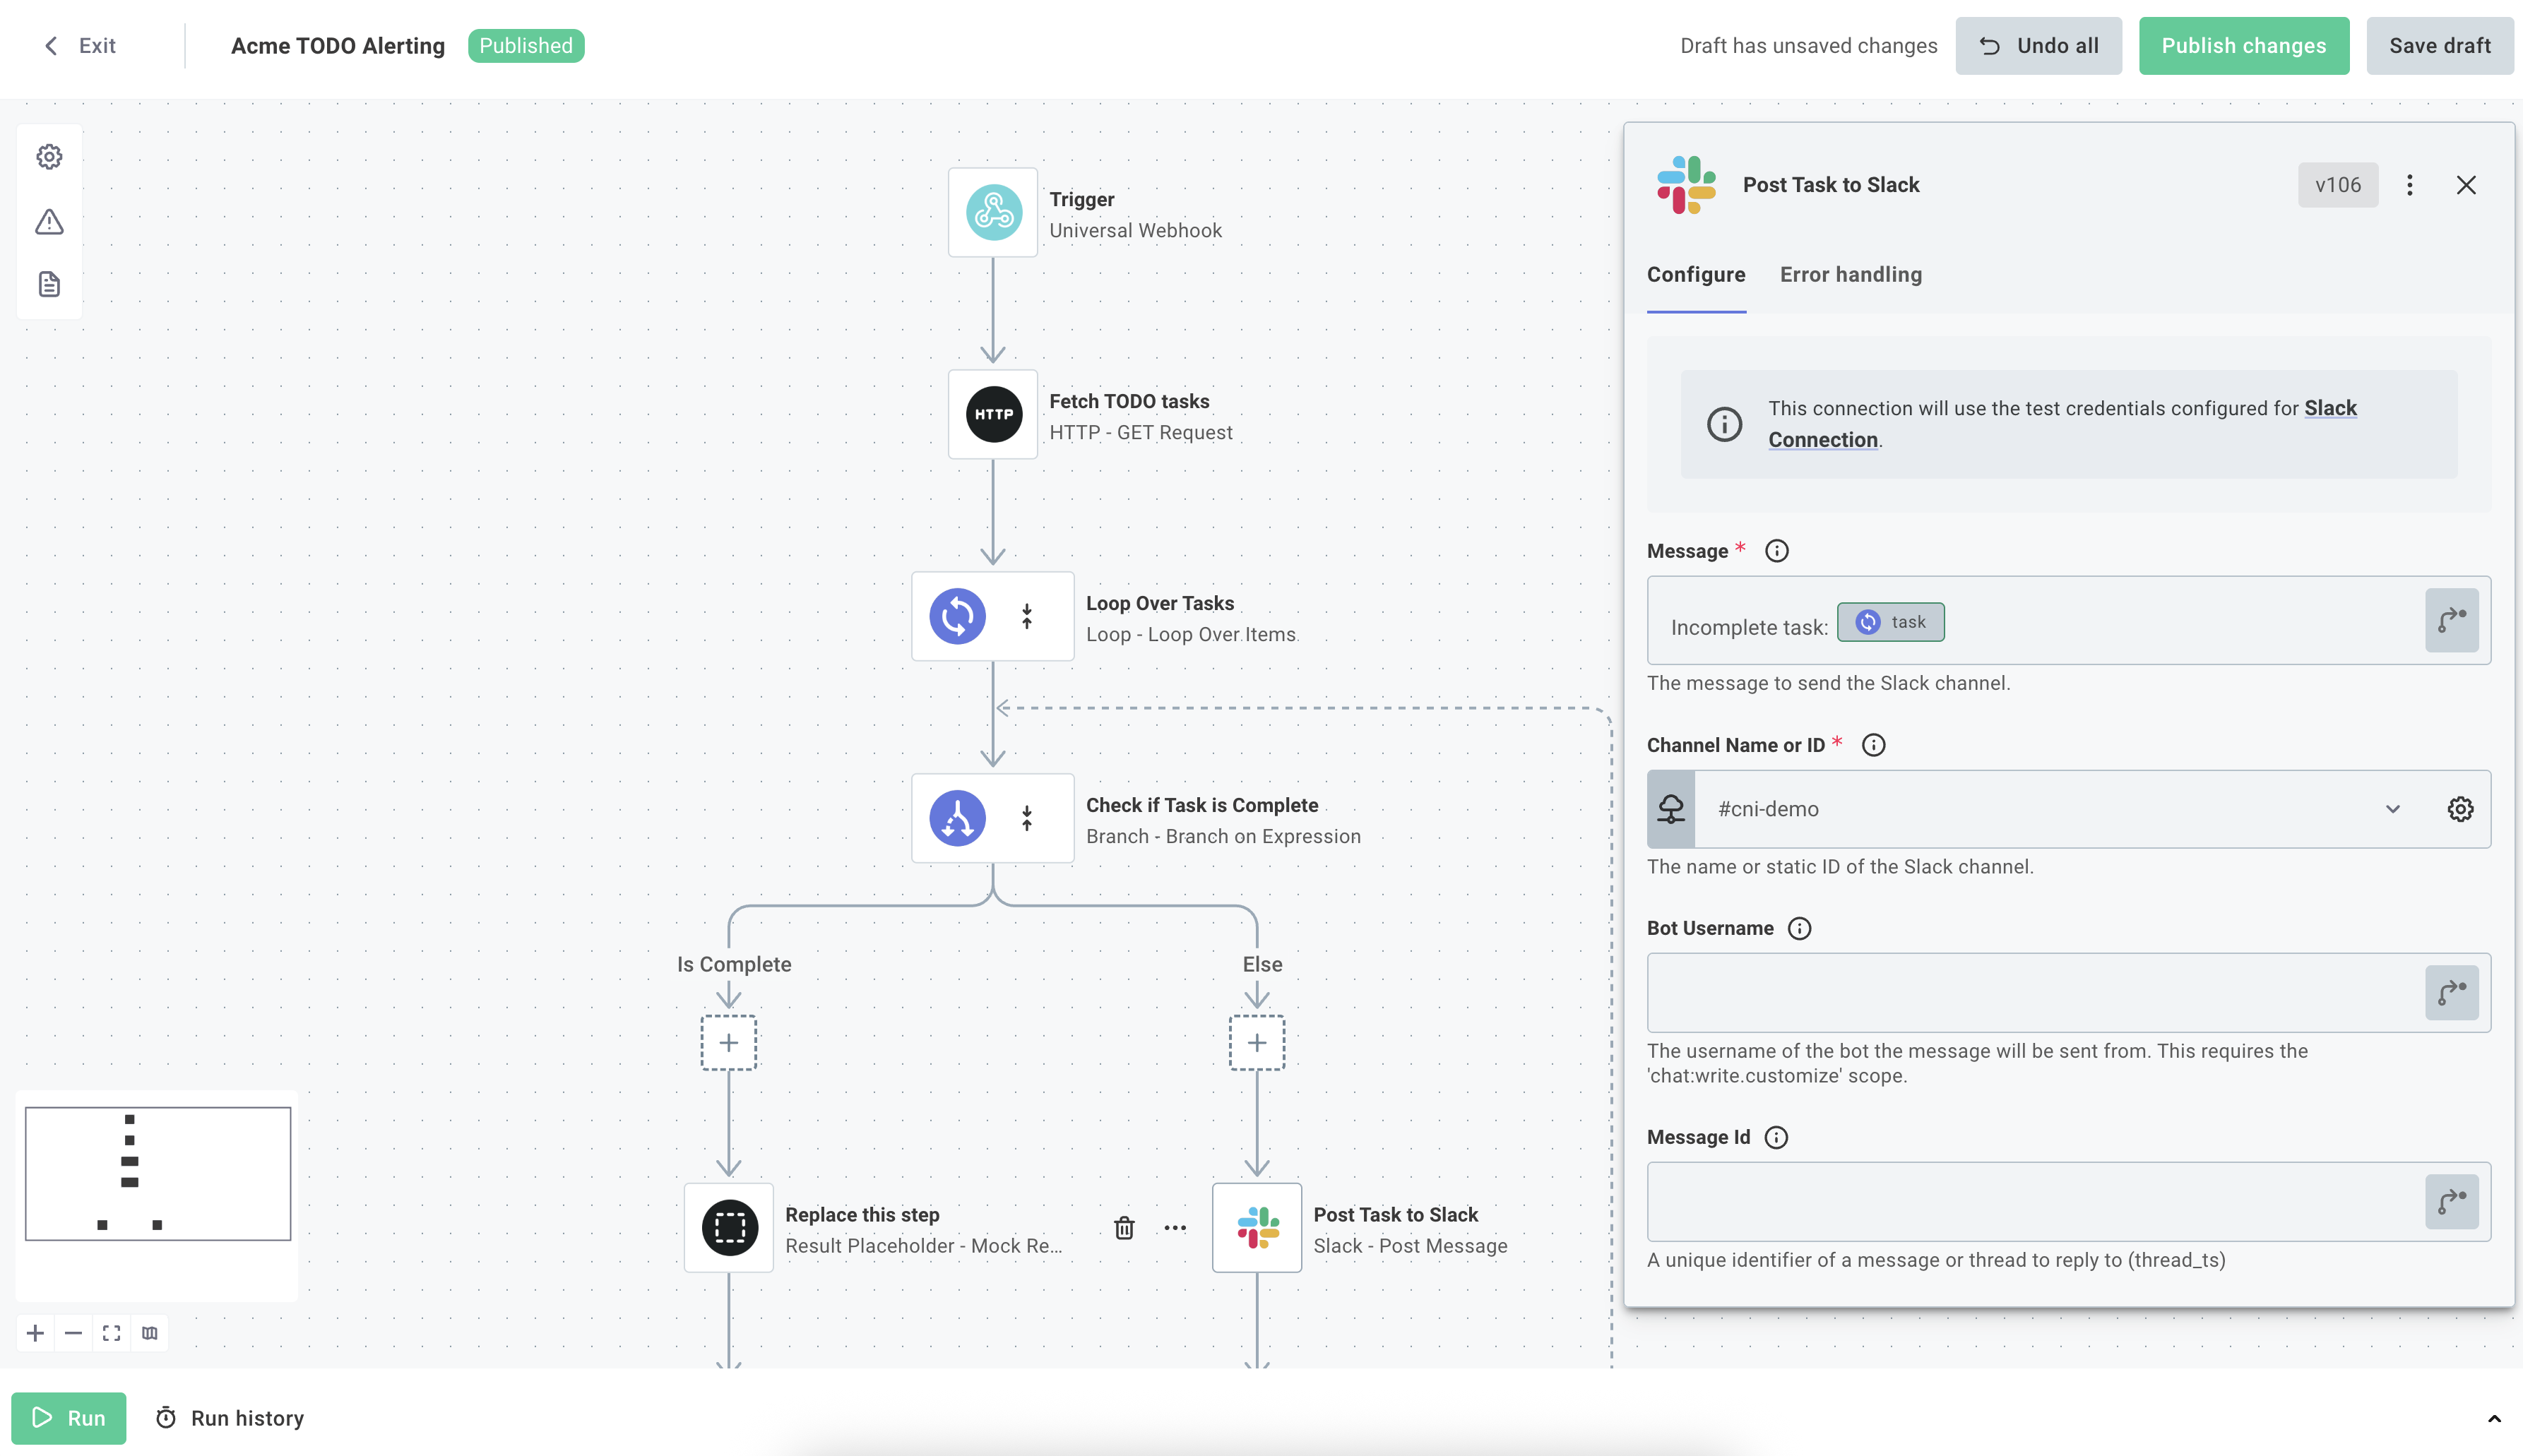Open the workflow settings gear in left sidebar
This screenshot has width=2523, height=1456.
48,156
